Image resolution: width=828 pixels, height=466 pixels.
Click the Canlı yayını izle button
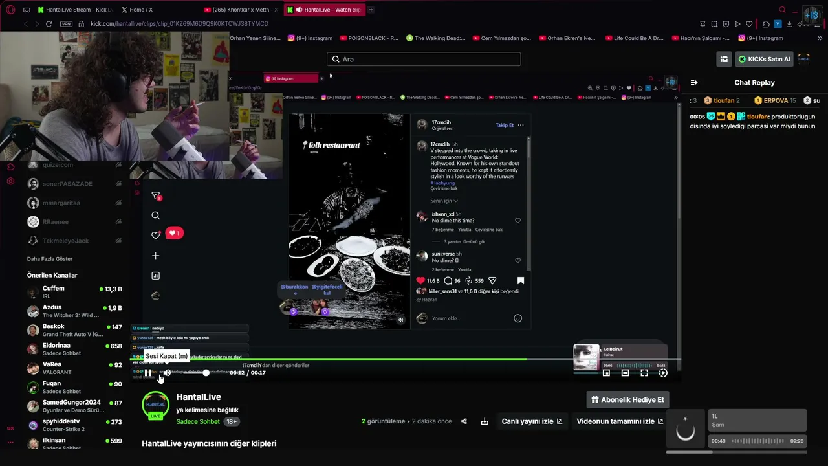532,421
